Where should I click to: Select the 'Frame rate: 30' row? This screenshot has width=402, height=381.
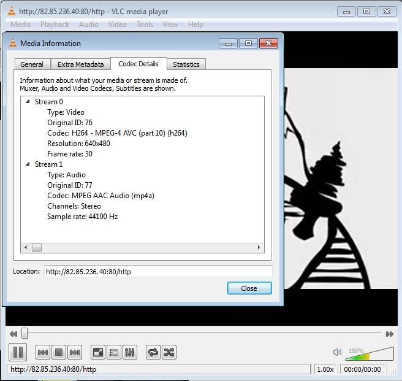(70, 154)
